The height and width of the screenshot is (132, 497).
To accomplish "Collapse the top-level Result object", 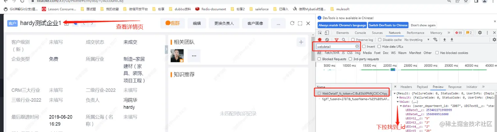I will pyautogui.click(x=395, y=93).
